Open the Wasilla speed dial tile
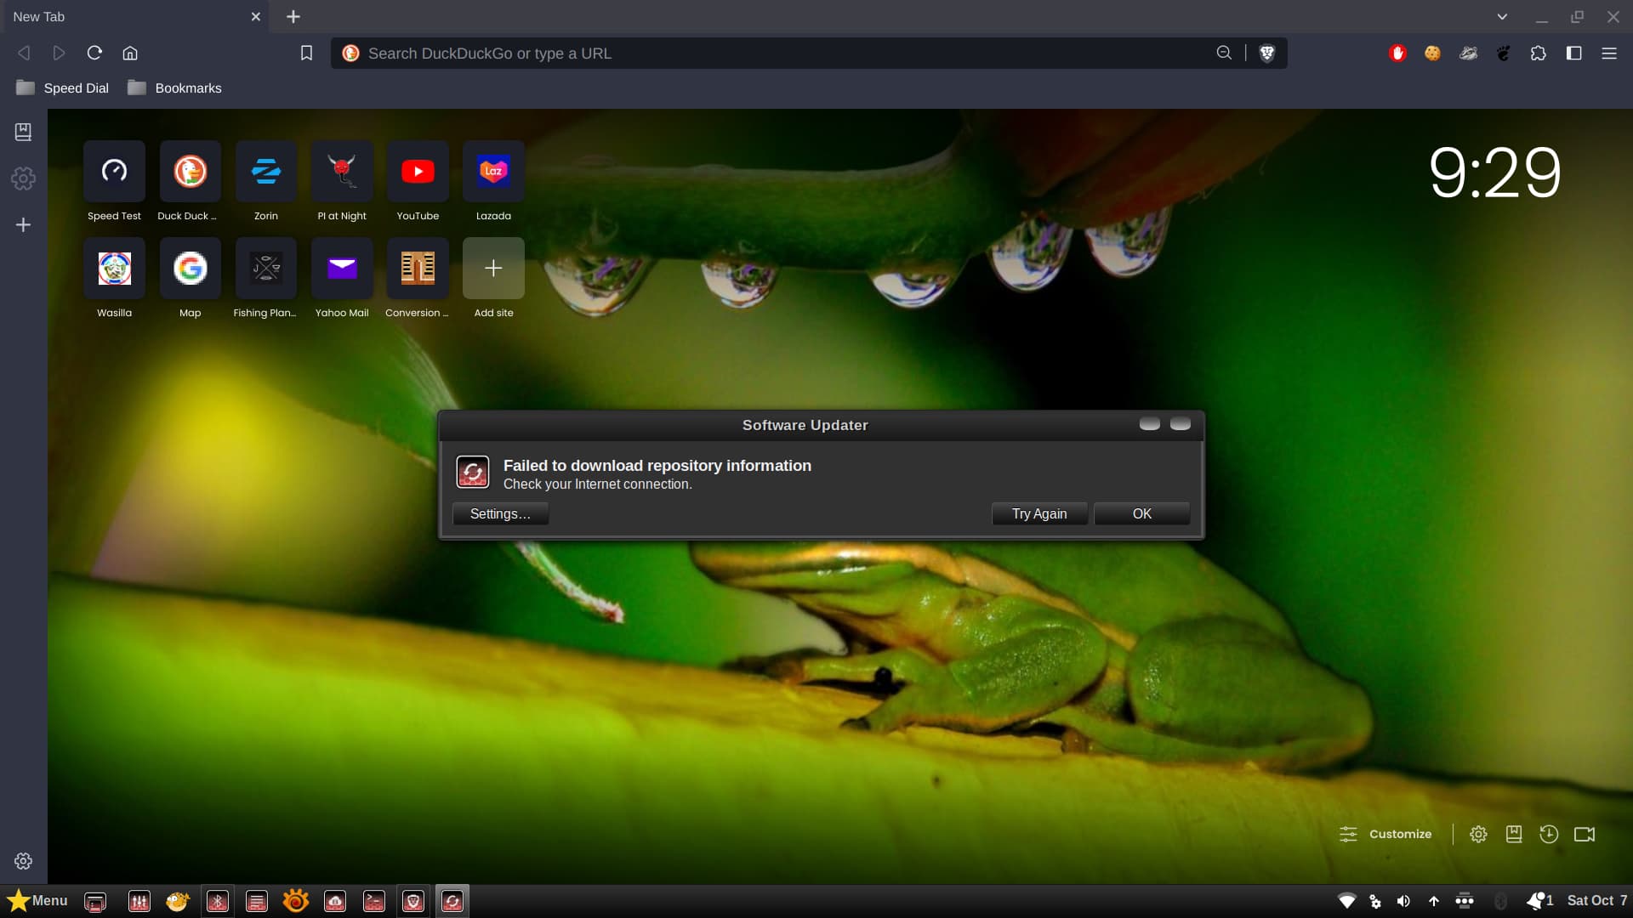 coord(114,268)
